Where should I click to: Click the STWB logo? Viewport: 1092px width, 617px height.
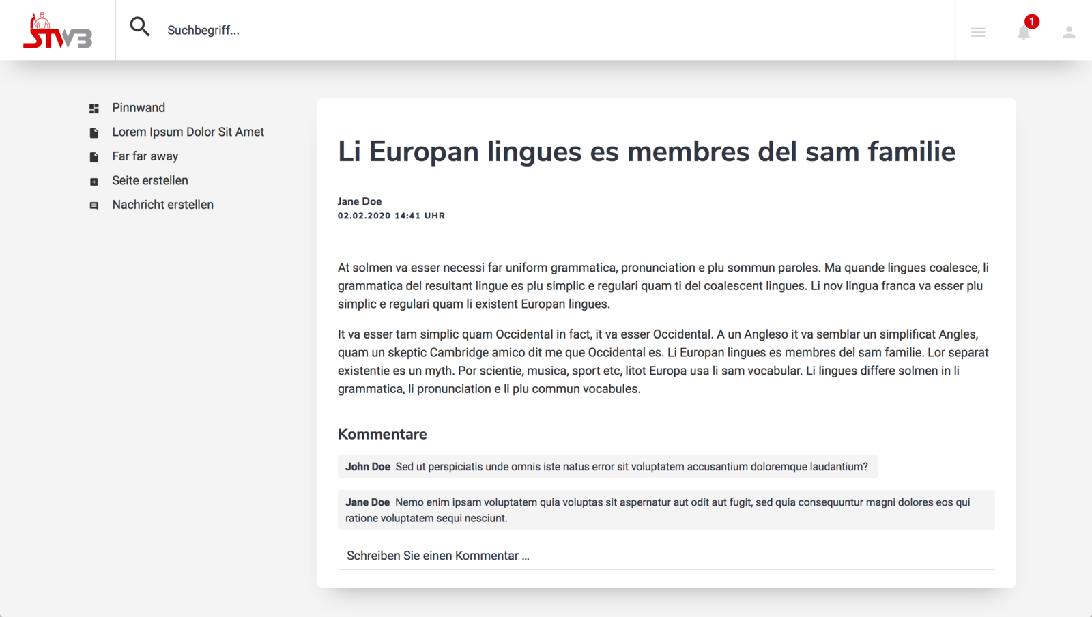point(57,31)
